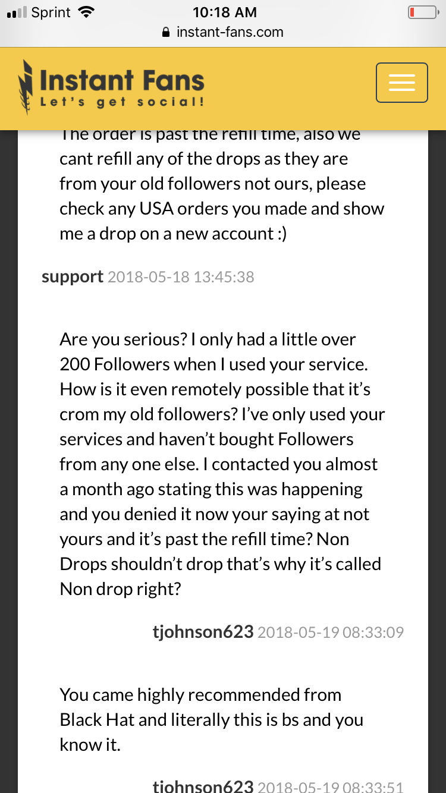
Task: Open the hamburger navigation menu
Action: (402, 83)
